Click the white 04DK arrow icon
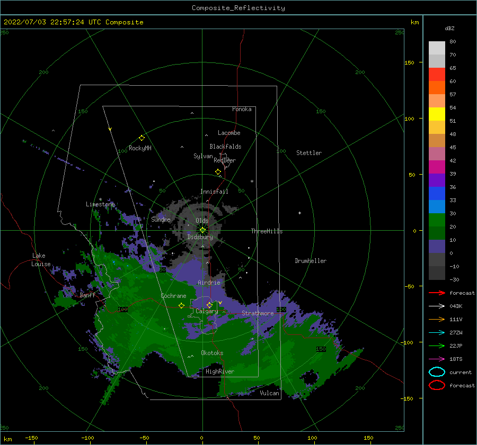 [x=437, y=306]
